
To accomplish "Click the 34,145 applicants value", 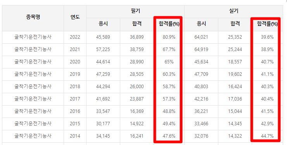I will tap(103, 136).
